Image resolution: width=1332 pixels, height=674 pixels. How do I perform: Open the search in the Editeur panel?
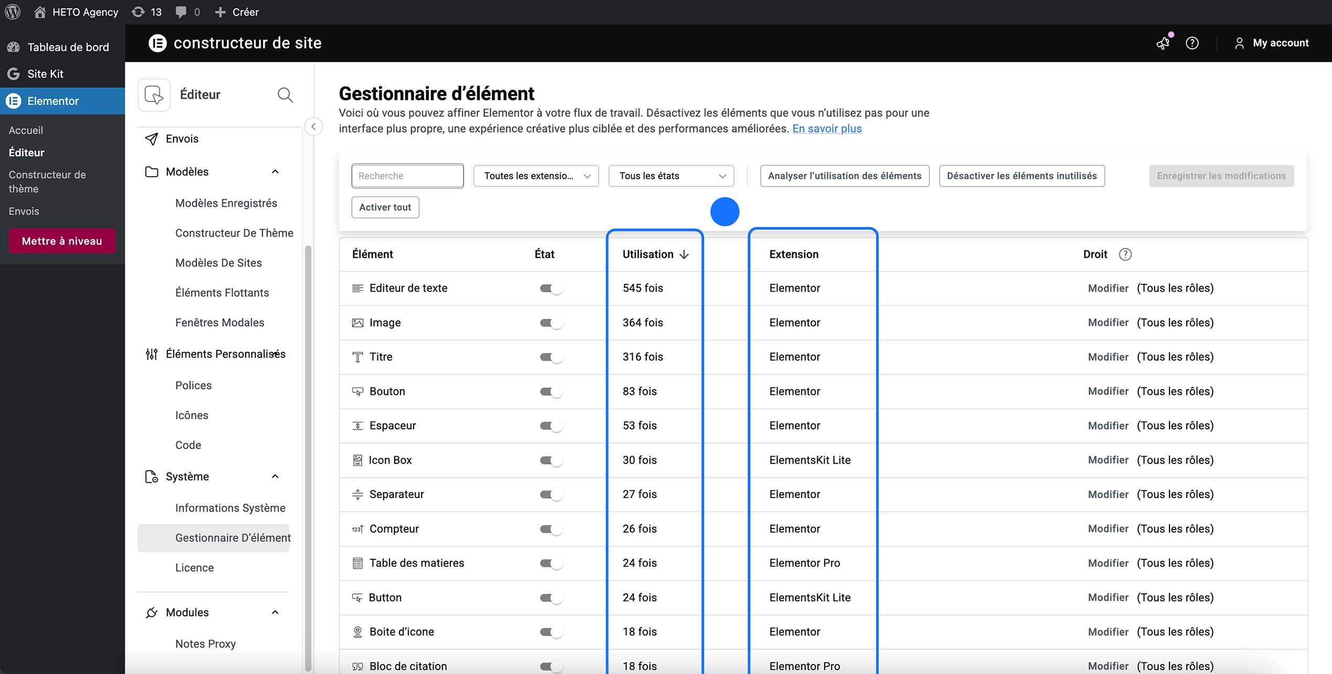[285, 95]
